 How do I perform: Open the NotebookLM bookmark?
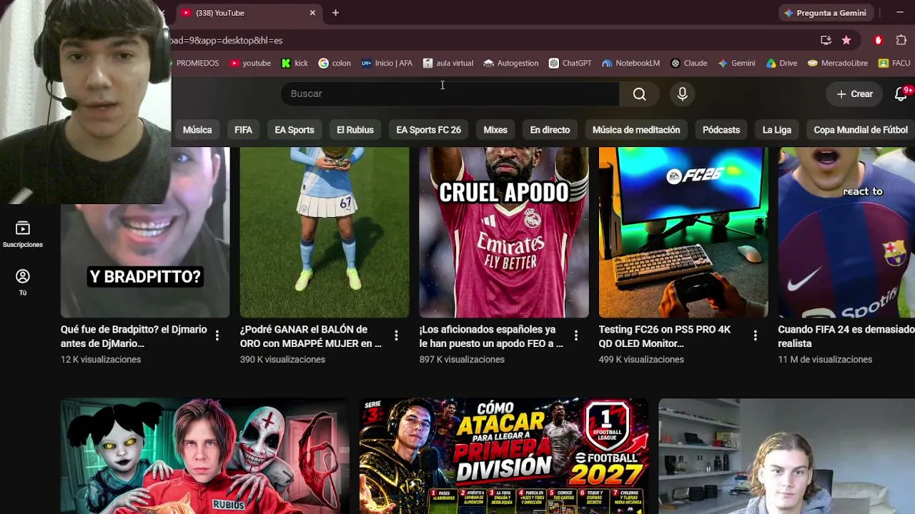pos(630,63)
